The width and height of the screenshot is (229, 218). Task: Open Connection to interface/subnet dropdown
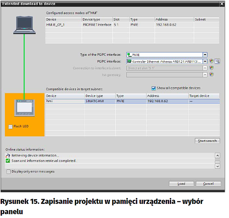(x=205, y=68)
